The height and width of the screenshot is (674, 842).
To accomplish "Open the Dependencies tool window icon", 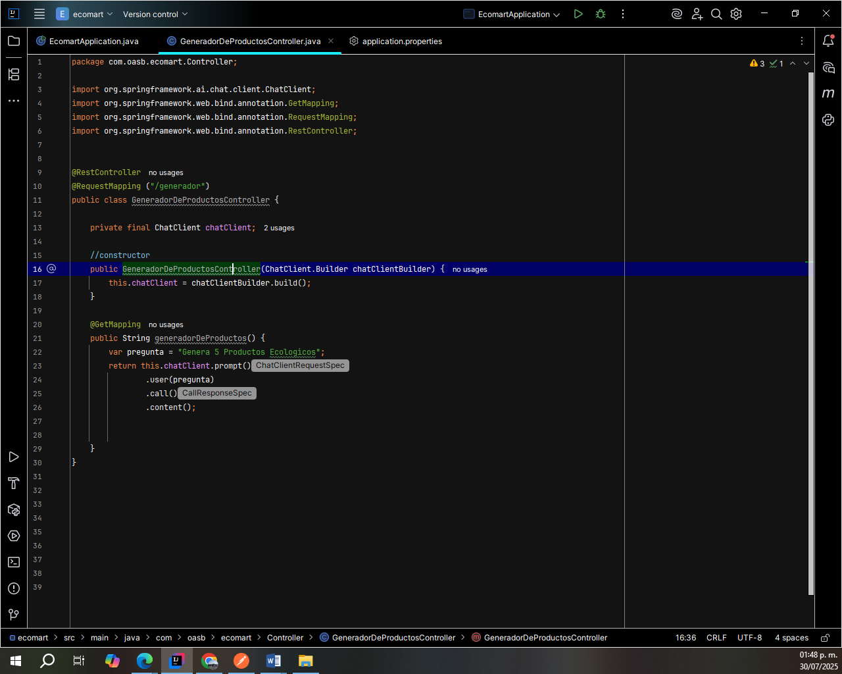I will pos(14,509).
